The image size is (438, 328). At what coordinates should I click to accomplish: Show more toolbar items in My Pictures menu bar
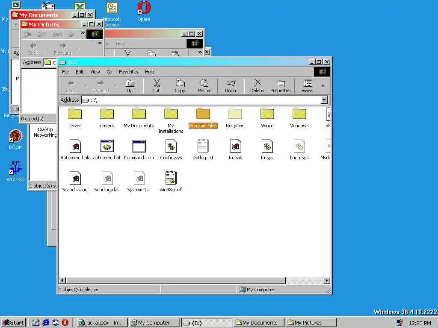(83, 33)
